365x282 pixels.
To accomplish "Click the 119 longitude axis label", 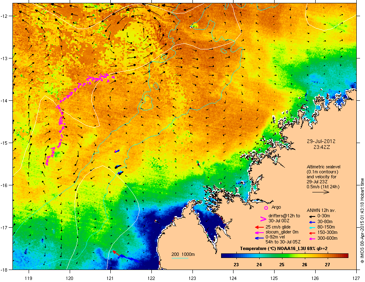I will pyautogui.click(x=29, y=278).
